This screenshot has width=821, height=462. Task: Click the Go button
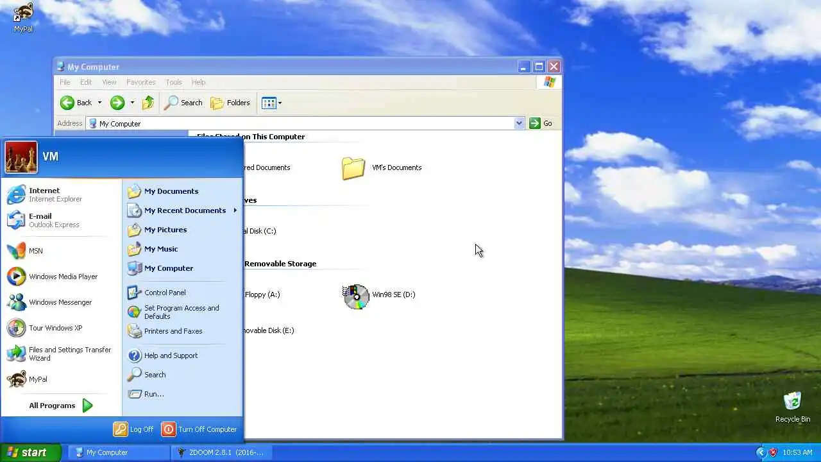541,123
